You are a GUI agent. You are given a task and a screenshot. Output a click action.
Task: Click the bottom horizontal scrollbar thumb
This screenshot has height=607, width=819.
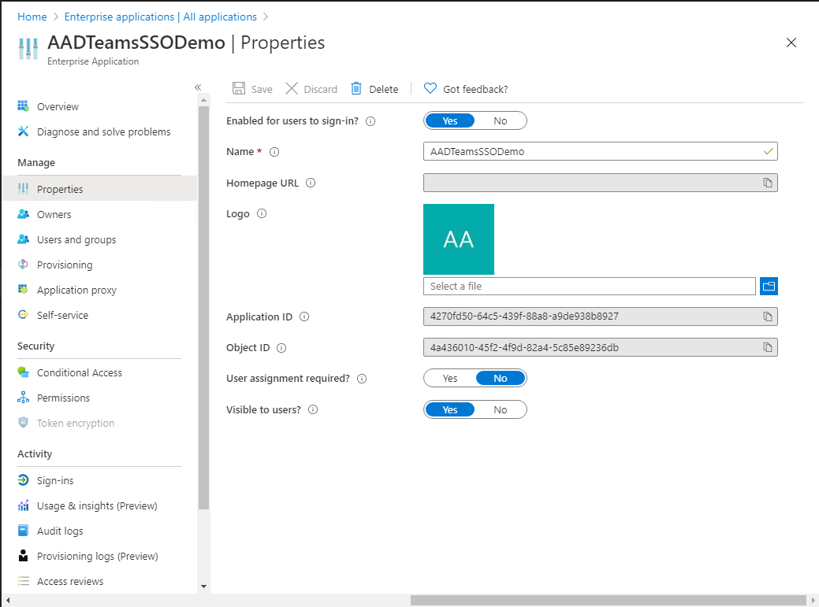608,601
